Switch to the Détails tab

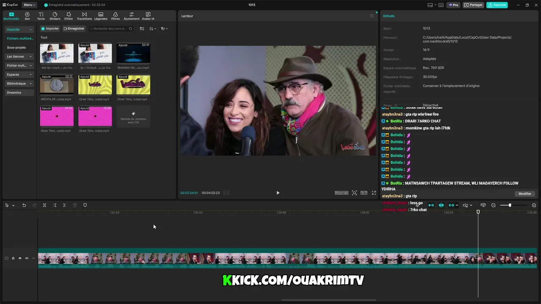click(389, 16)
